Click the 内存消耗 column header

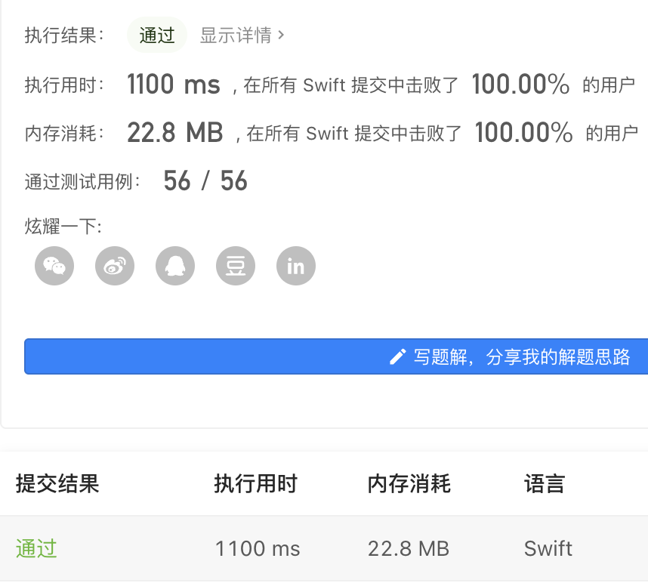[409, 483]
